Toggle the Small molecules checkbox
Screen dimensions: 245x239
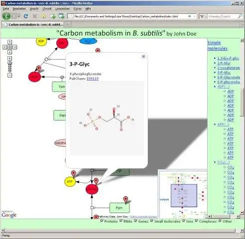151,221
